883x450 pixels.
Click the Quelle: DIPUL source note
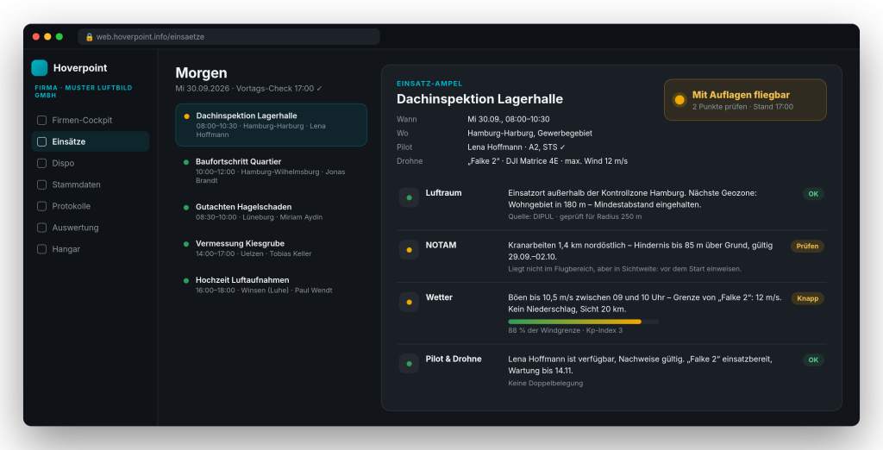(x=575, y=216)
